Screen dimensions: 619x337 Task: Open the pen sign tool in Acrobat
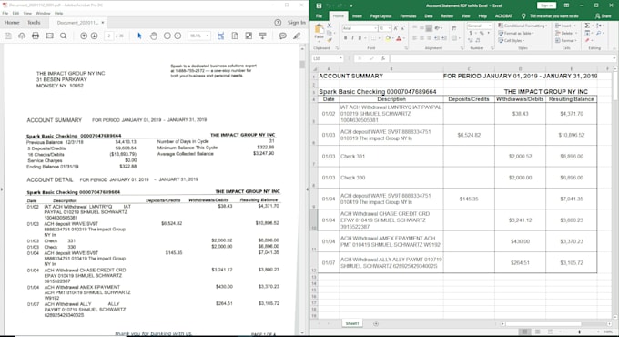click(x=297, y=36)
